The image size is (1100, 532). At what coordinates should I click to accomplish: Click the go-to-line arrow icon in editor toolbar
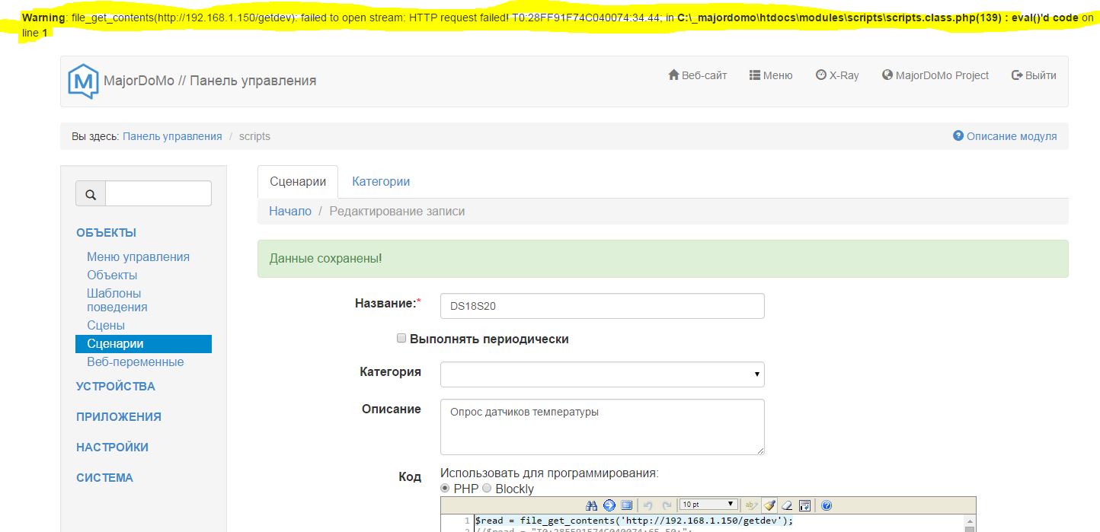[x=609, y=505]
